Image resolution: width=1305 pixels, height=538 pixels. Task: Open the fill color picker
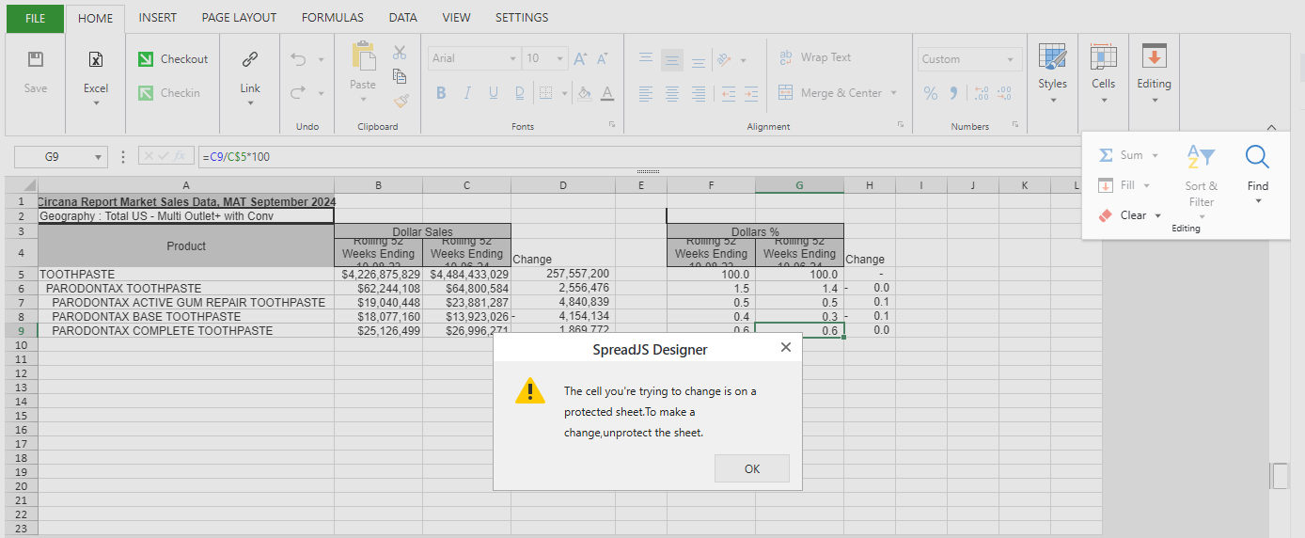[584, 93]
